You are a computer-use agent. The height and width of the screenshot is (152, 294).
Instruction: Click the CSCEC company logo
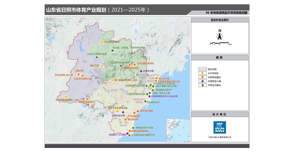(219, 127)
